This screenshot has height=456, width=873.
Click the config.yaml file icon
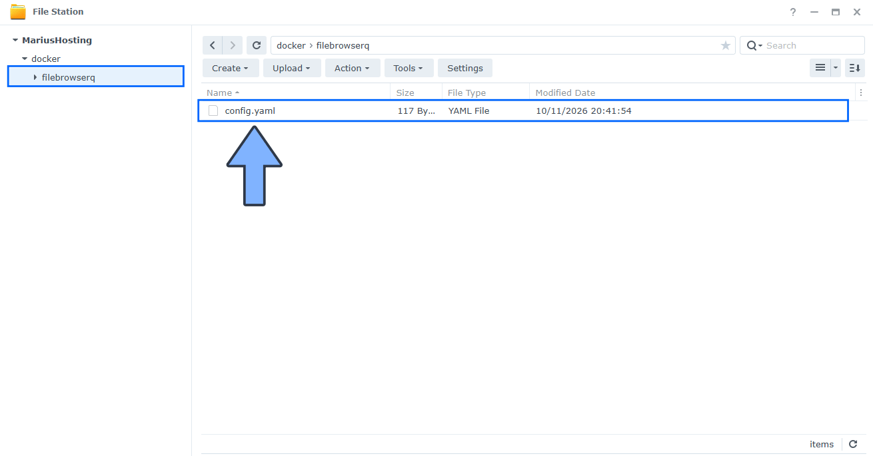pyautogui.click(x=213, y=111)
